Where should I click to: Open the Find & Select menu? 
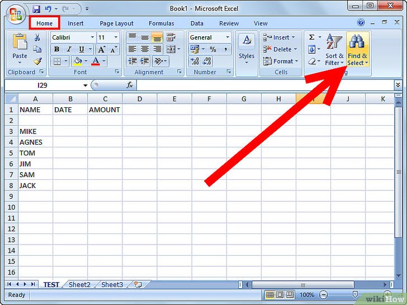tap(357, 50)
